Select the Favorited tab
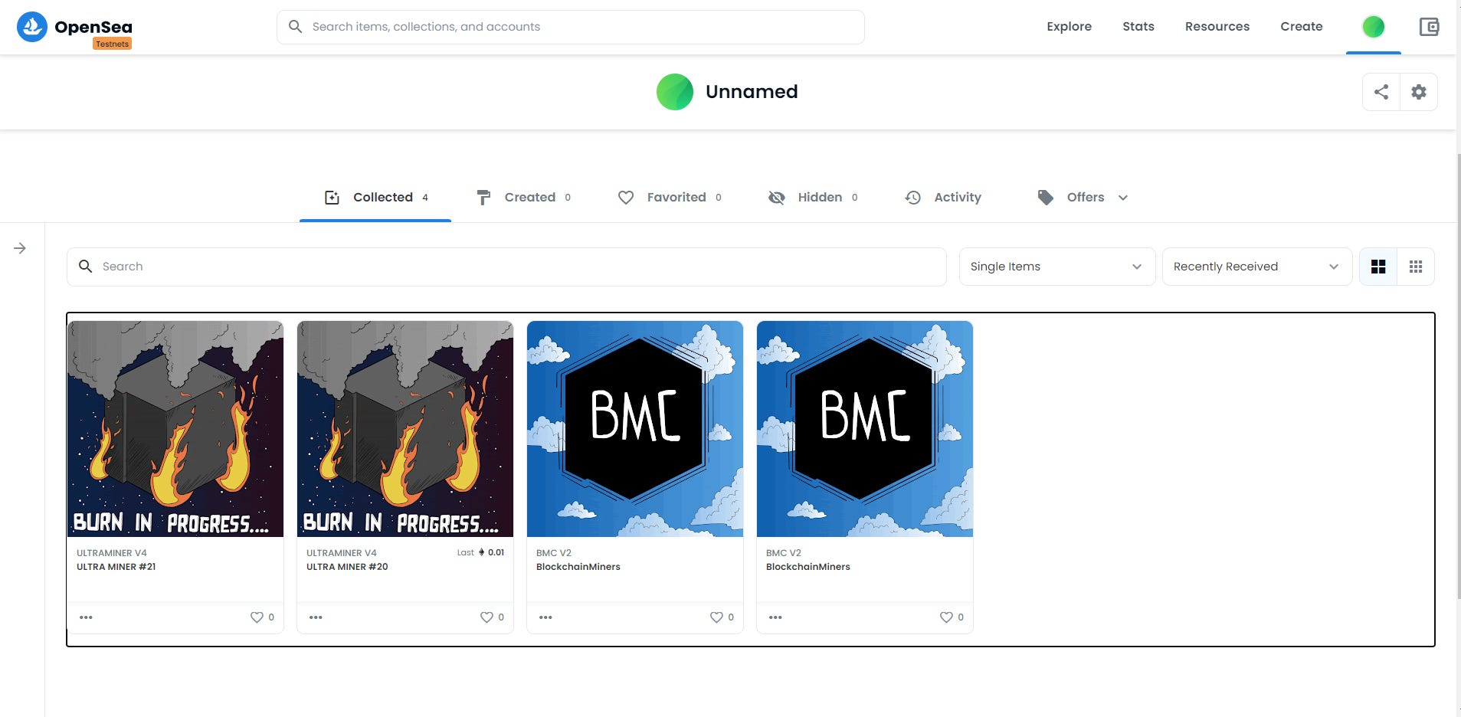 (670, 198)
